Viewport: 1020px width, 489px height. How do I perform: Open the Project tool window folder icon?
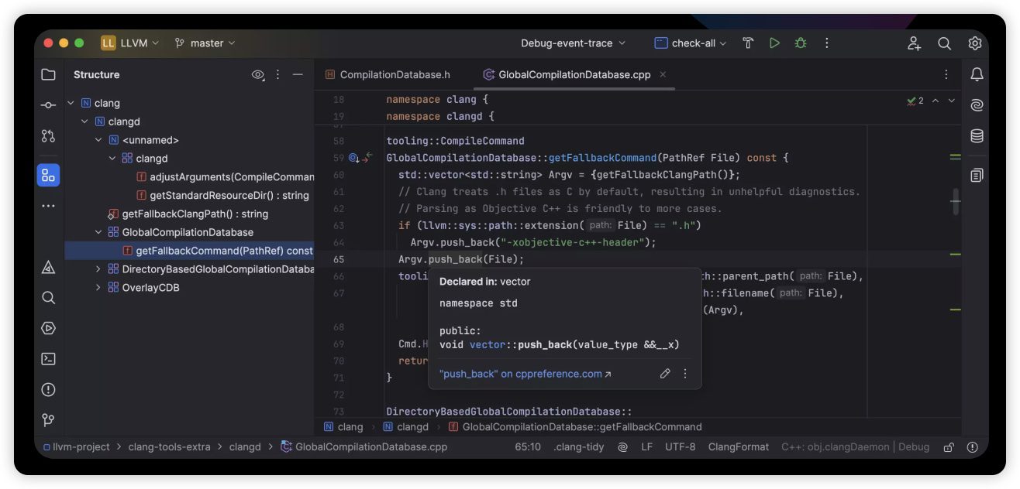click(48, 75)
